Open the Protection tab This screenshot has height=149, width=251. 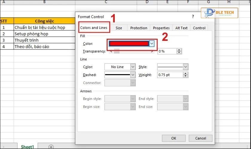click(139, 28)
